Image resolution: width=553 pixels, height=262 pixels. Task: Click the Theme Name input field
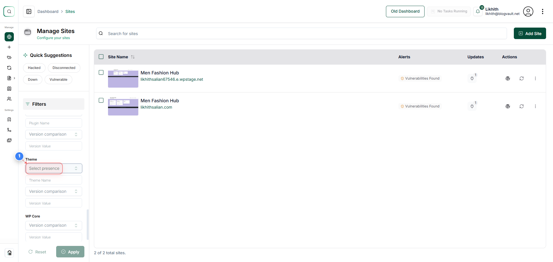click(x=54, y=180)
